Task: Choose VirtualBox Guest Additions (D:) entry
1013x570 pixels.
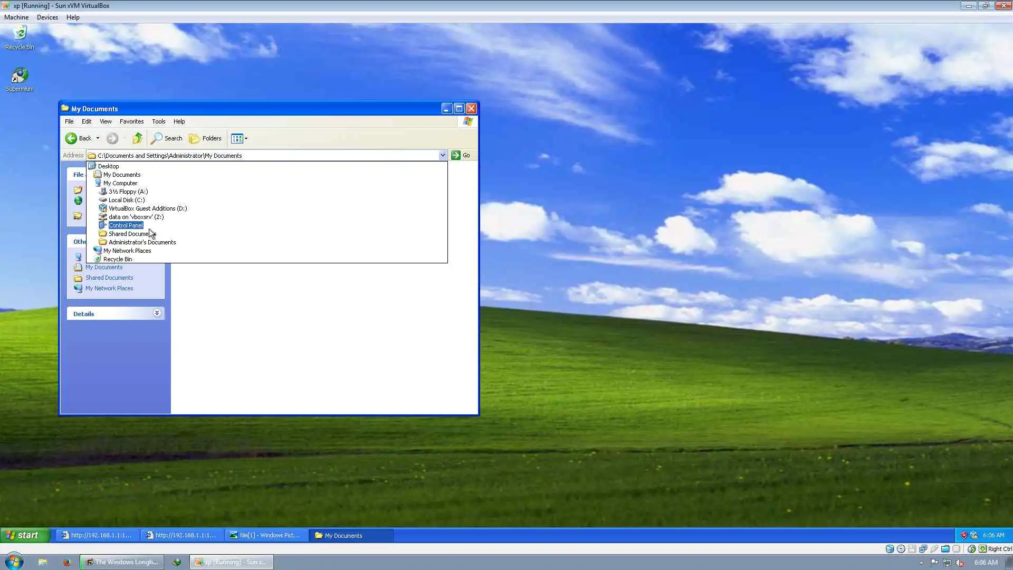Action: (x=147, y=208)
